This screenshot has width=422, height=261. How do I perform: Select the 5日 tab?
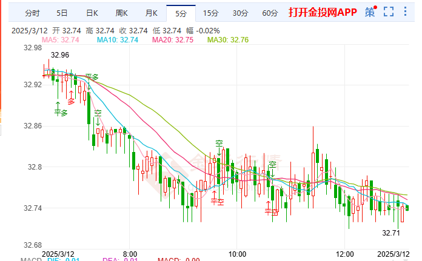[x=62, y=13]
